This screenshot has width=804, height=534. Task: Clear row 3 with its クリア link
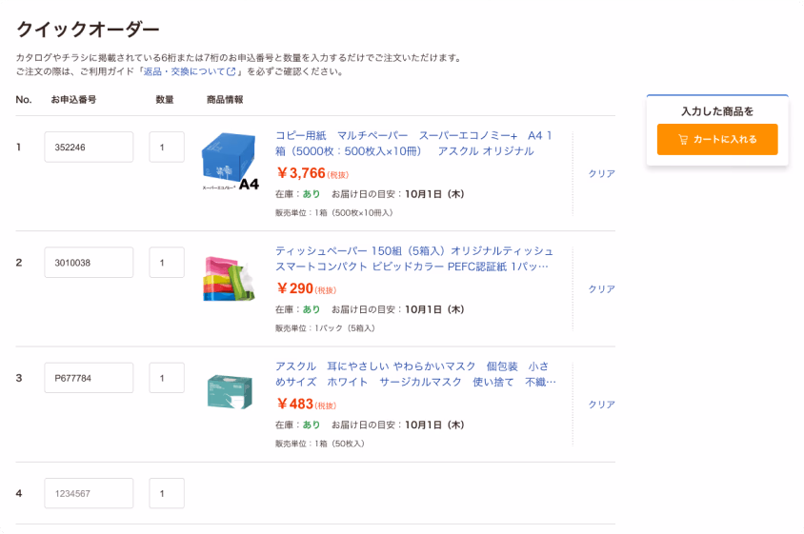601,405
